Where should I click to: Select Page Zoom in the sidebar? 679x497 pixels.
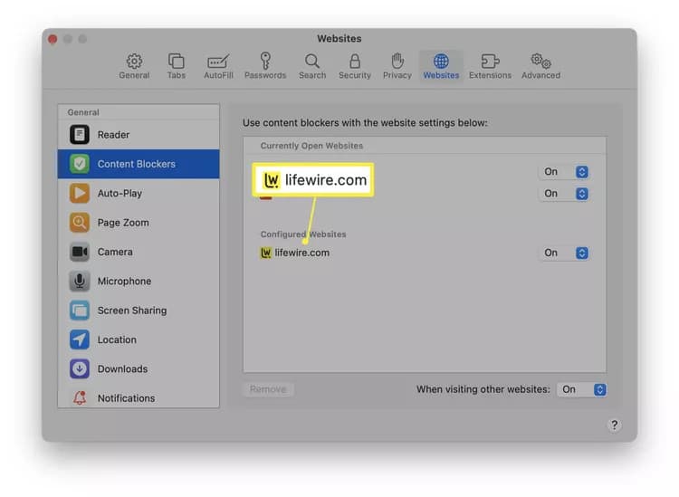coord(139,223)
